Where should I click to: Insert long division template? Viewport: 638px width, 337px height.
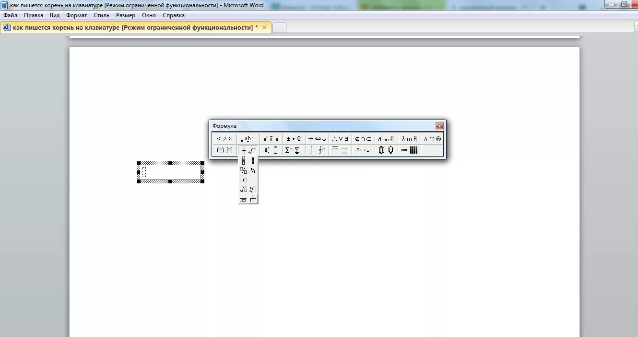243,199
